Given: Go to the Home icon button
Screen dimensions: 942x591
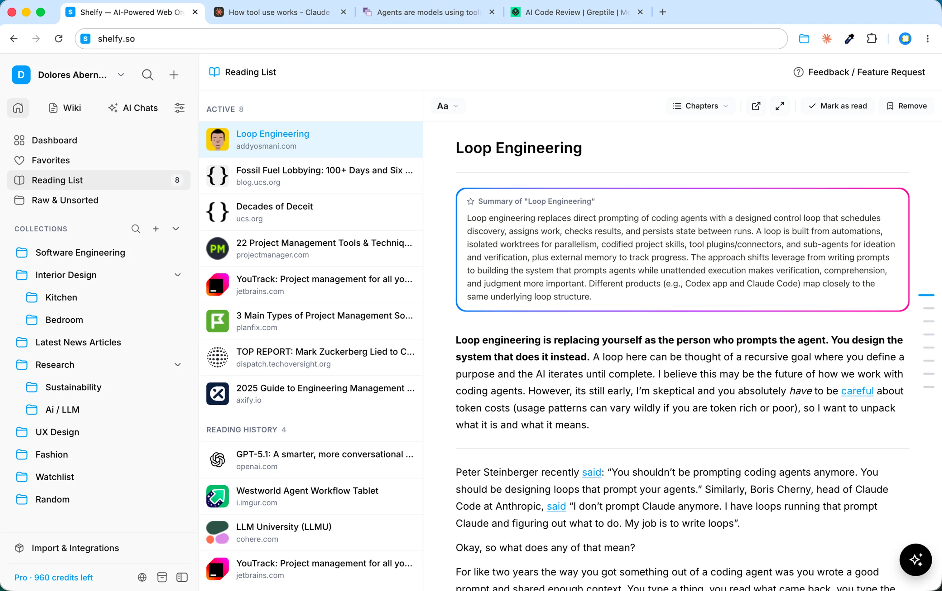Looking at the screenshot, I should tap(18, 108).
